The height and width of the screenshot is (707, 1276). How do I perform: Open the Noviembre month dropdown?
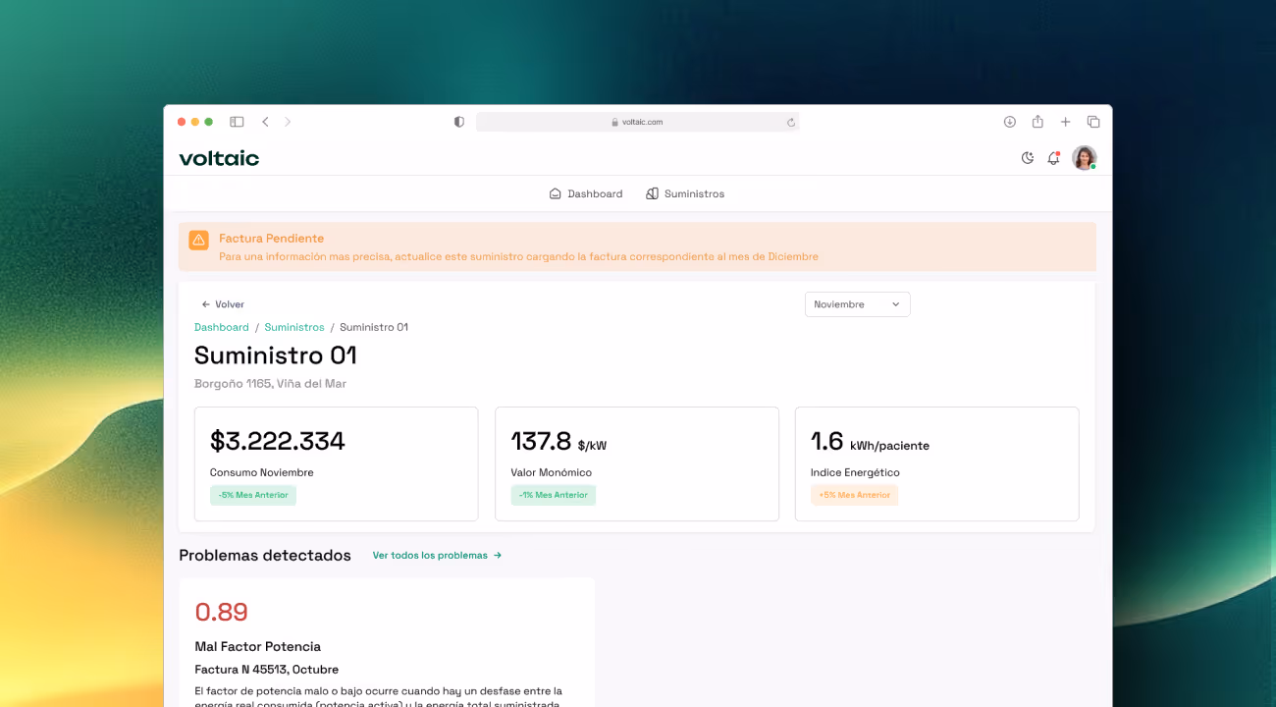point(858,304)
